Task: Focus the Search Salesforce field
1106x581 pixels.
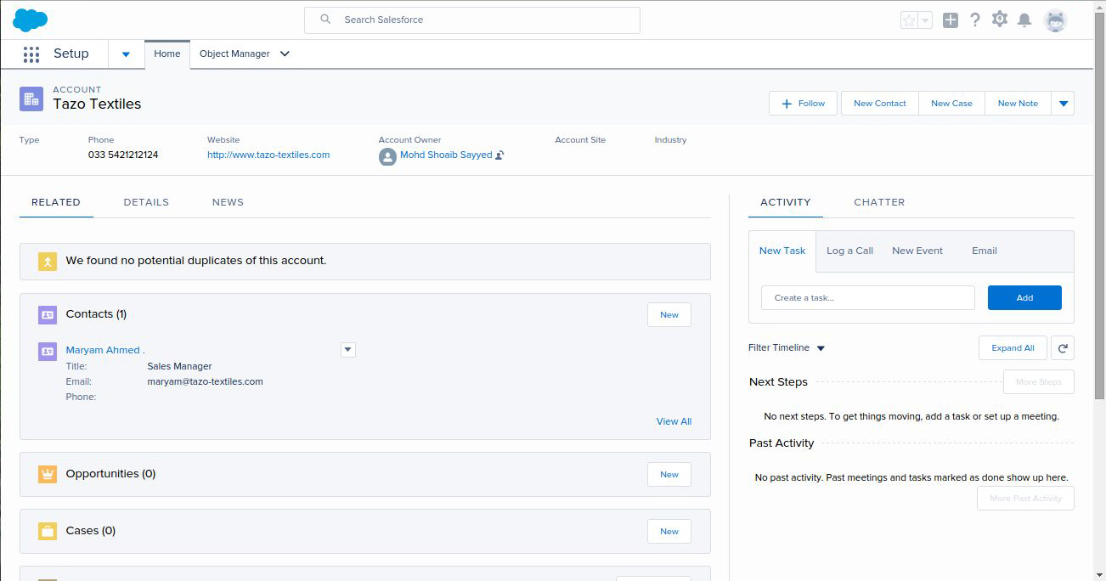Action: (x=472, y=20)
